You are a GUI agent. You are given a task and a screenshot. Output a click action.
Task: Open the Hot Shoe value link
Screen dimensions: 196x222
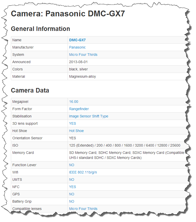click(76, 131)
